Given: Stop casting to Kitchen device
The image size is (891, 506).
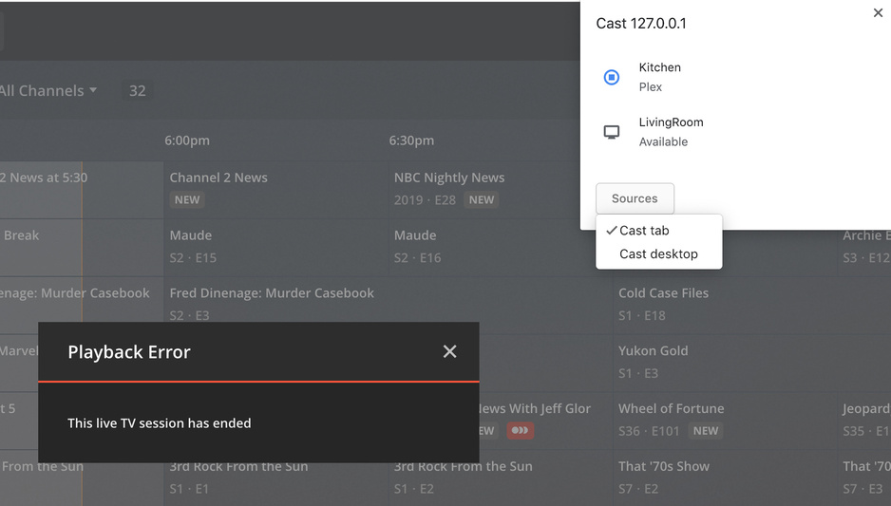Looking at the screenshot, I should click(x=612, y=77).
